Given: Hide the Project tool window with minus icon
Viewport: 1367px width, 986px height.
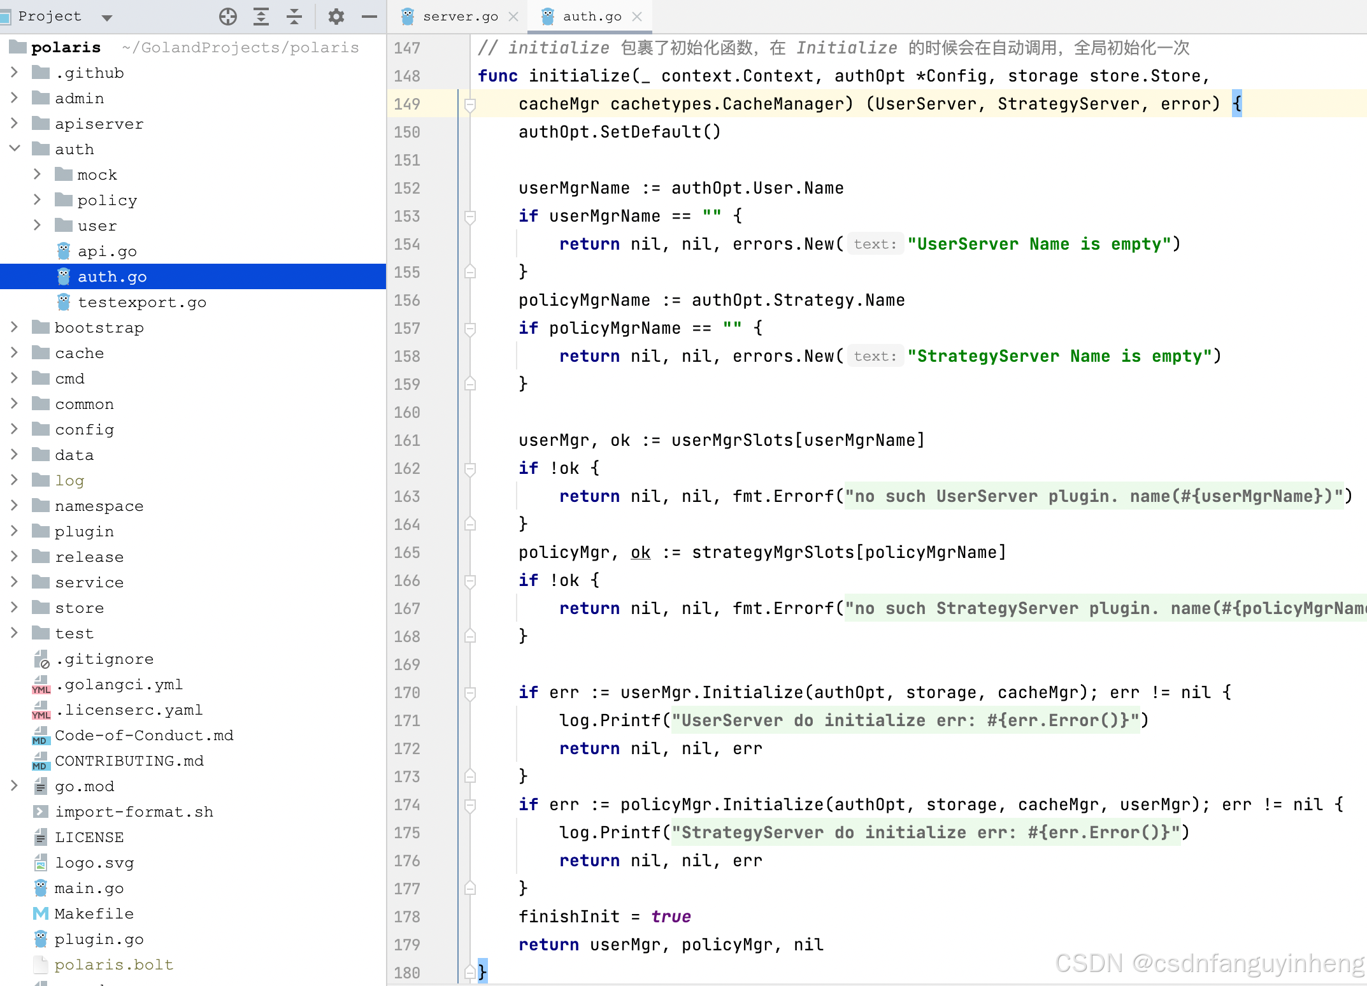Looking at the screenshot, I should (369, 17).
